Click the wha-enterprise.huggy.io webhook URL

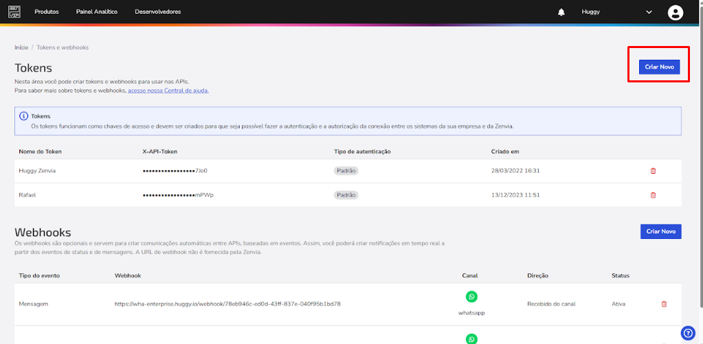click(227, 304)
